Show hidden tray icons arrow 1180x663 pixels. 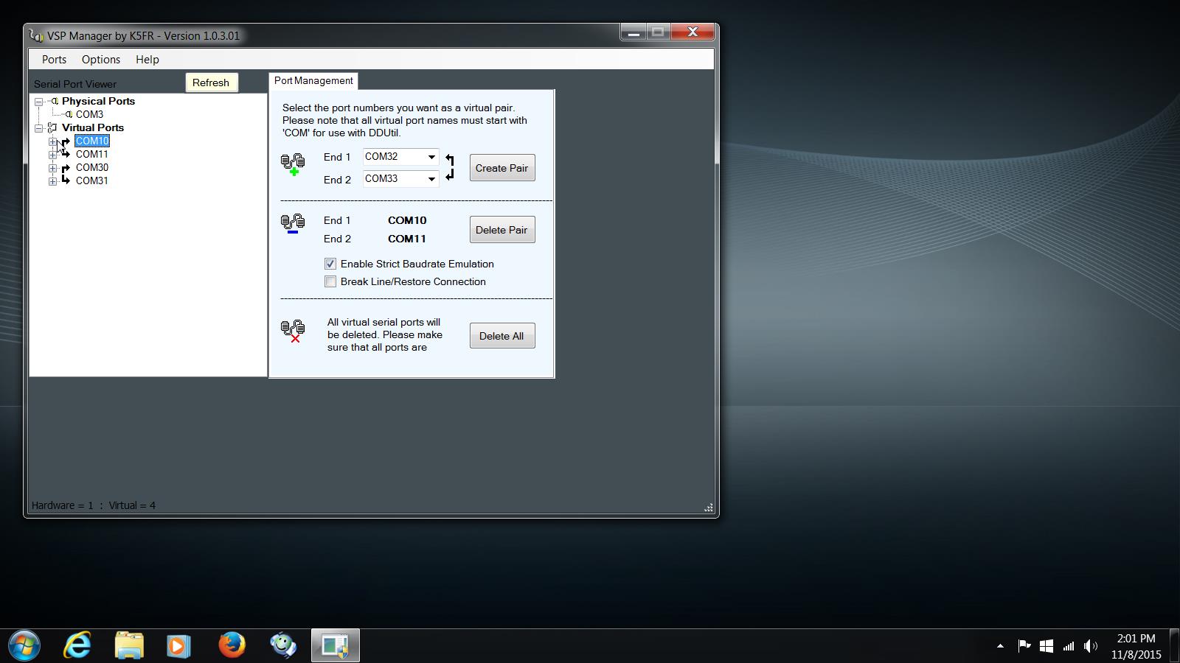[1000, 646]
